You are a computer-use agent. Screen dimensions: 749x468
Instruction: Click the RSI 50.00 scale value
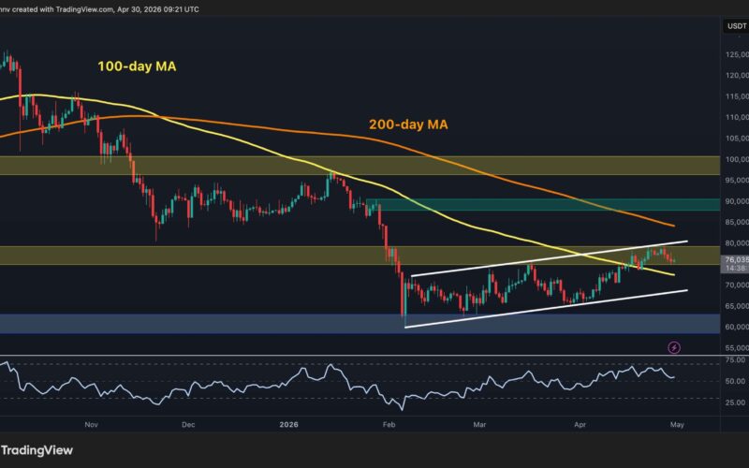(736, 381)
